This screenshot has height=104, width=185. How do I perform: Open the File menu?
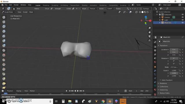tap(6, 5)
